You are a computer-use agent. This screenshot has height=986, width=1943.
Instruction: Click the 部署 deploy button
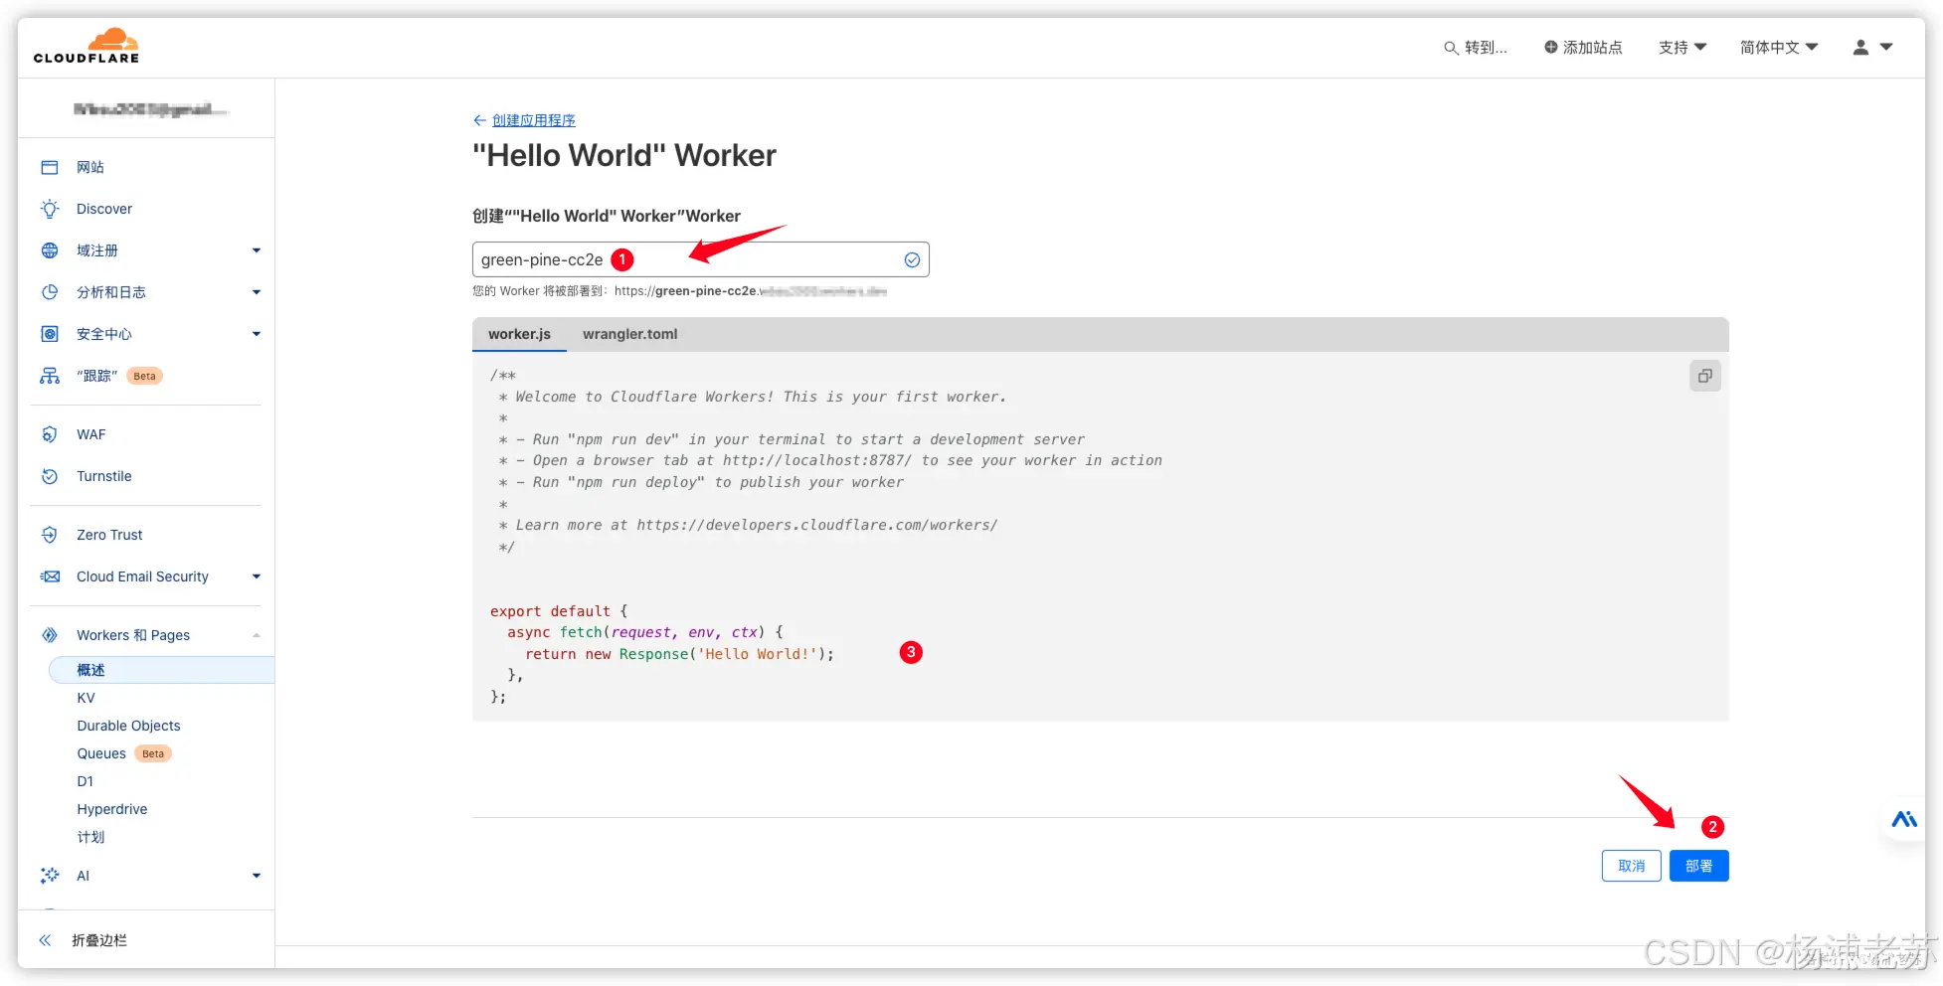(x=1698, y=866)
